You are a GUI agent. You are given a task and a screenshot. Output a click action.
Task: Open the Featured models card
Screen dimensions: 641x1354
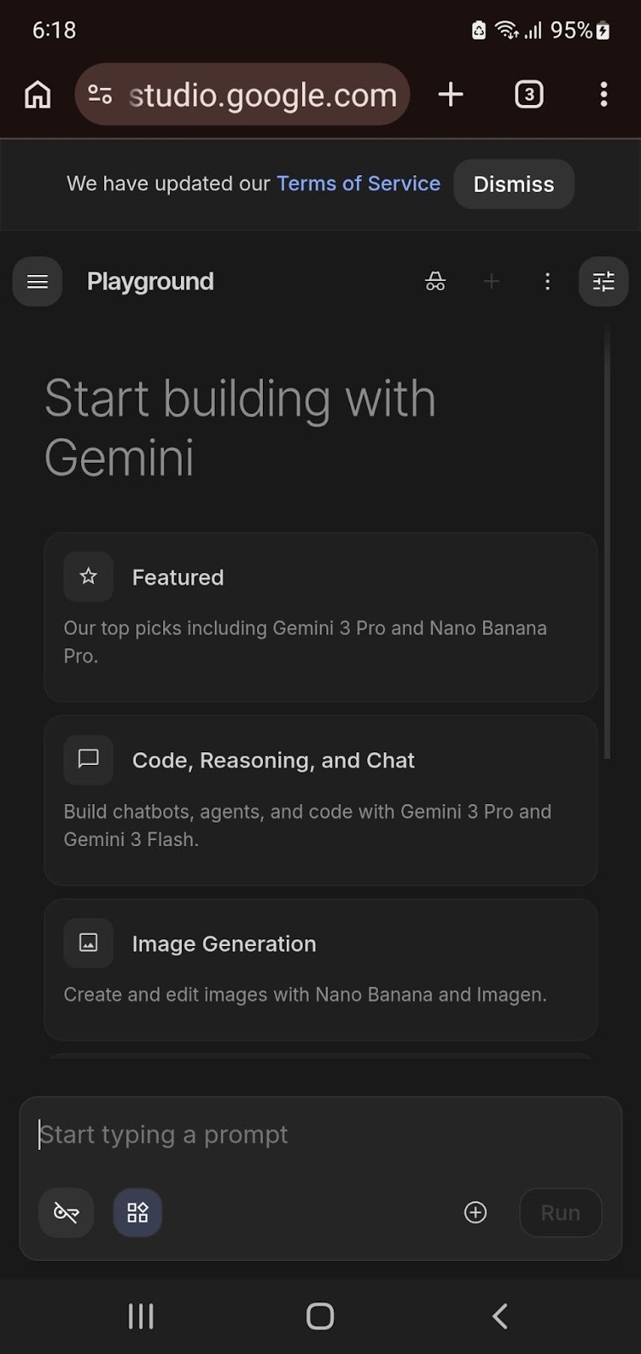pos(320,617)
